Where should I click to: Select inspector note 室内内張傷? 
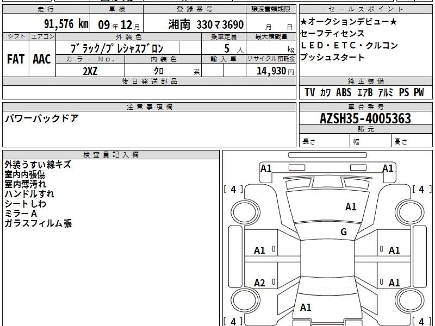tap(25, 174)
